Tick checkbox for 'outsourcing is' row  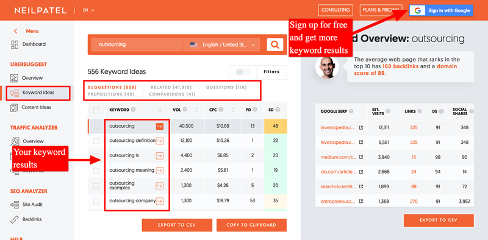[x=96, y=155]
